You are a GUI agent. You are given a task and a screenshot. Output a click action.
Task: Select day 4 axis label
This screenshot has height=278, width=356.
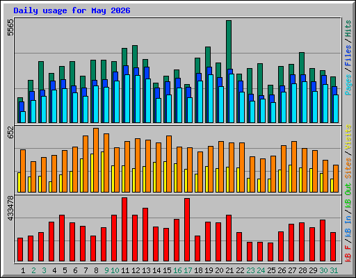[54, 270]
